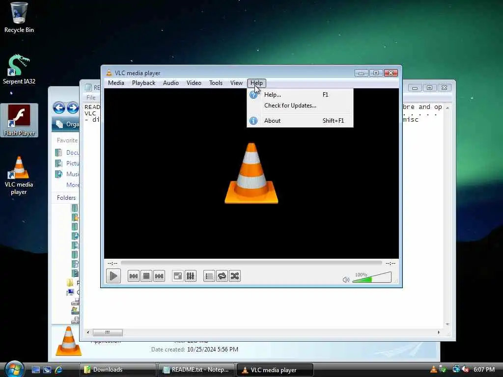The image size is (503, 377).
Task: Click the Notepad File menu
Action: pyautogui.click(x=91, y=98)
